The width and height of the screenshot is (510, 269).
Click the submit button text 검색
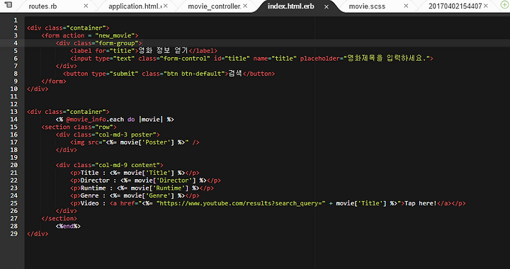[x=235, y=74]
